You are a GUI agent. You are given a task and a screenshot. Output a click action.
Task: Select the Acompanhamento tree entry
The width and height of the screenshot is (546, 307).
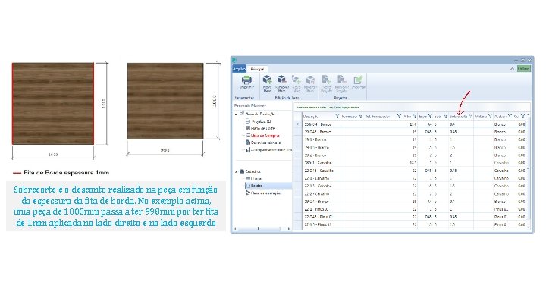[x=271, y=149]
